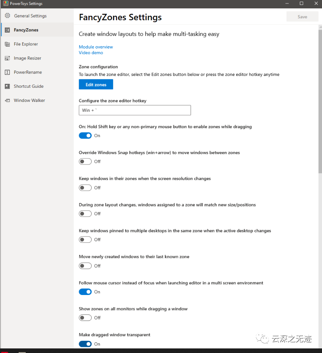Click the PowerToys icon in the title bar
Screen dimensions: 322x353
[x=5, y=3]
